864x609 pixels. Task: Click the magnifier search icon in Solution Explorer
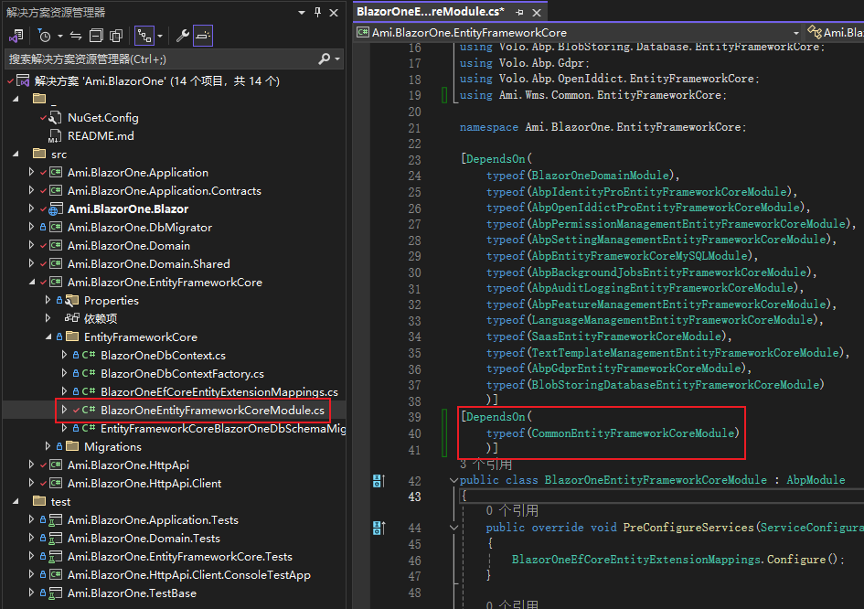[x=324, y=59]
